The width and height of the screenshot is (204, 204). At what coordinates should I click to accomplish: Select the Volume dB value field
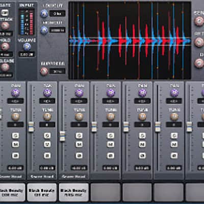pyautogui.click(x=27, y=55)
